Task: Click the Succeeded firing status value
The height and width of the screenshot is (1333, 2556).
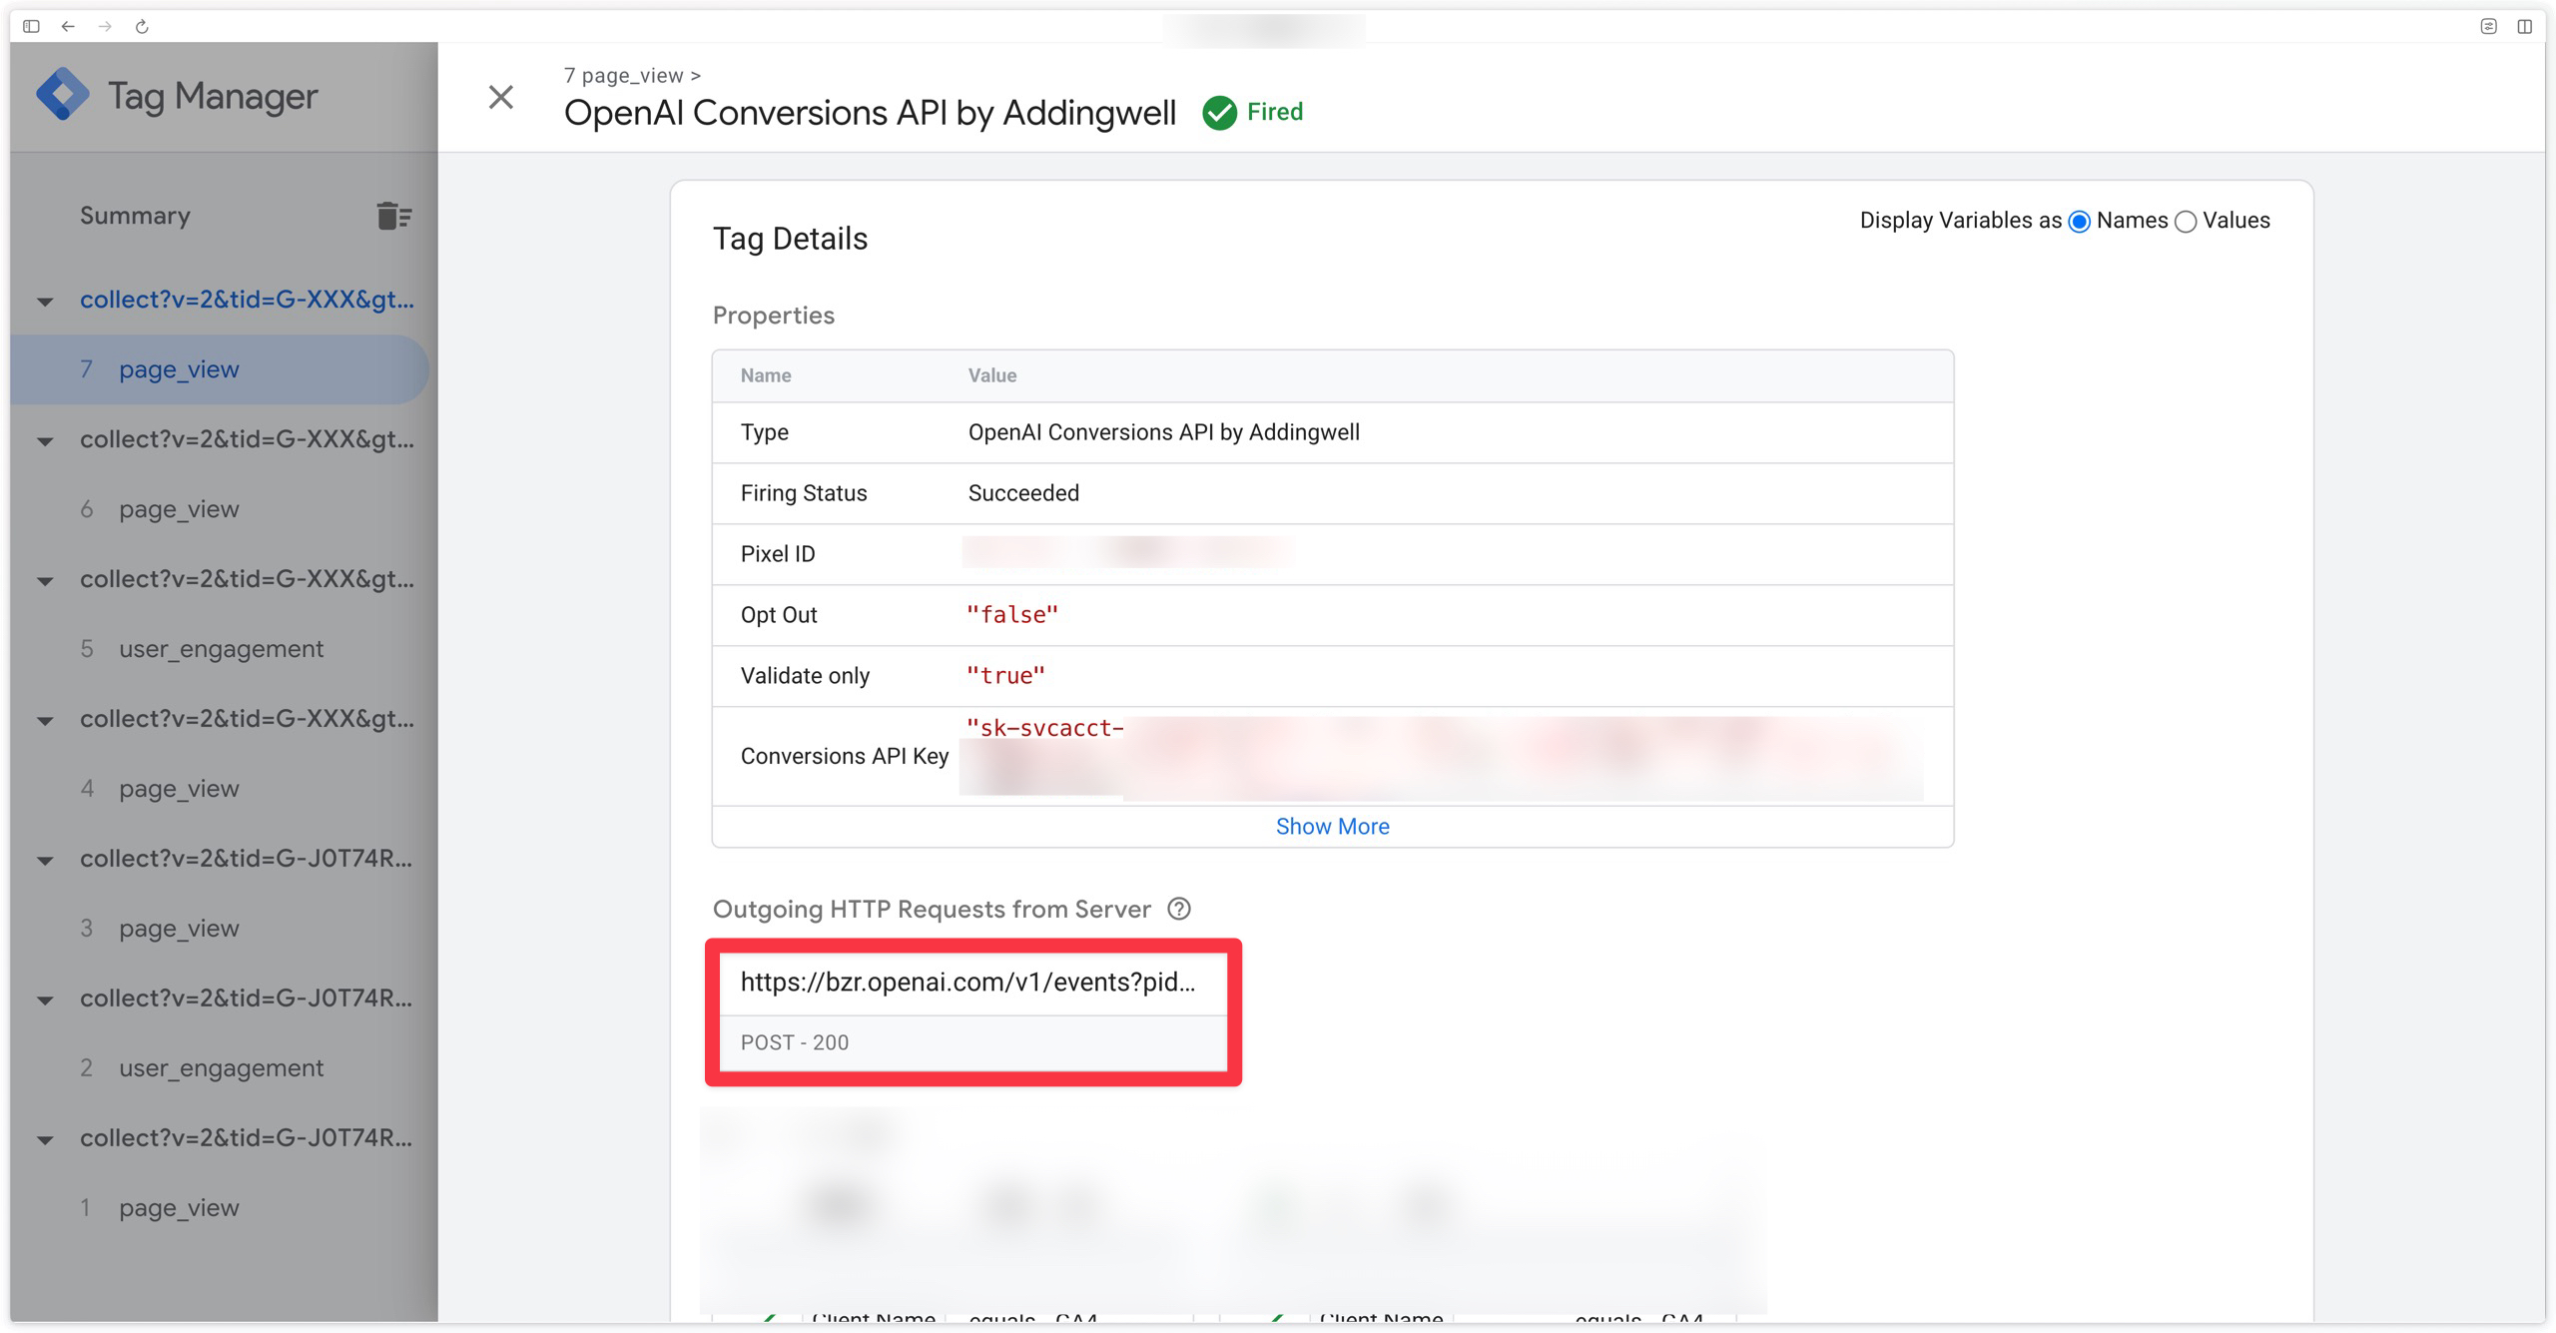Action: pyautogui.click(x=1023, y=493)
